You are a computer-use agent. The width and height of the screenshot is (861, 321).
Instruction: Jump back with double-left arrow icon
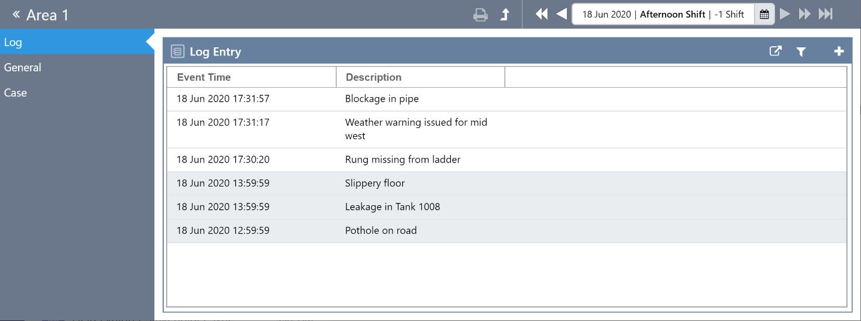click(542, 14)
